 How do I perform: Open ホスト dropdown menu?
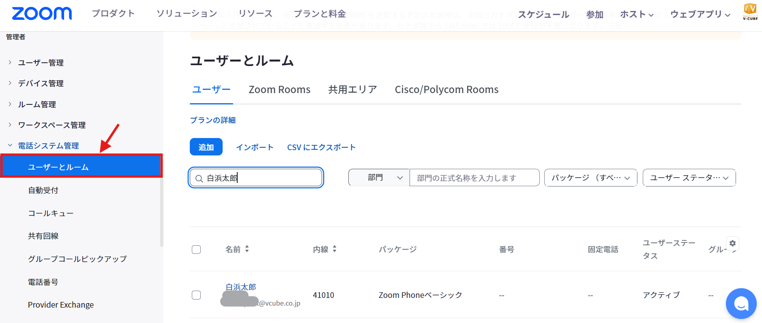pyautogui.click(x=637, y=14)
